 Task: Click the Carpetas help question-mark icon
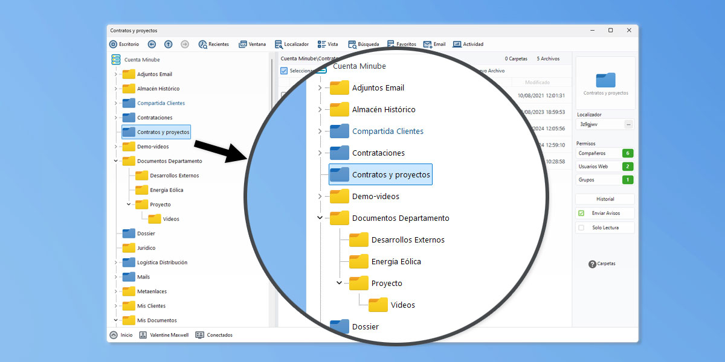[592, 264]
